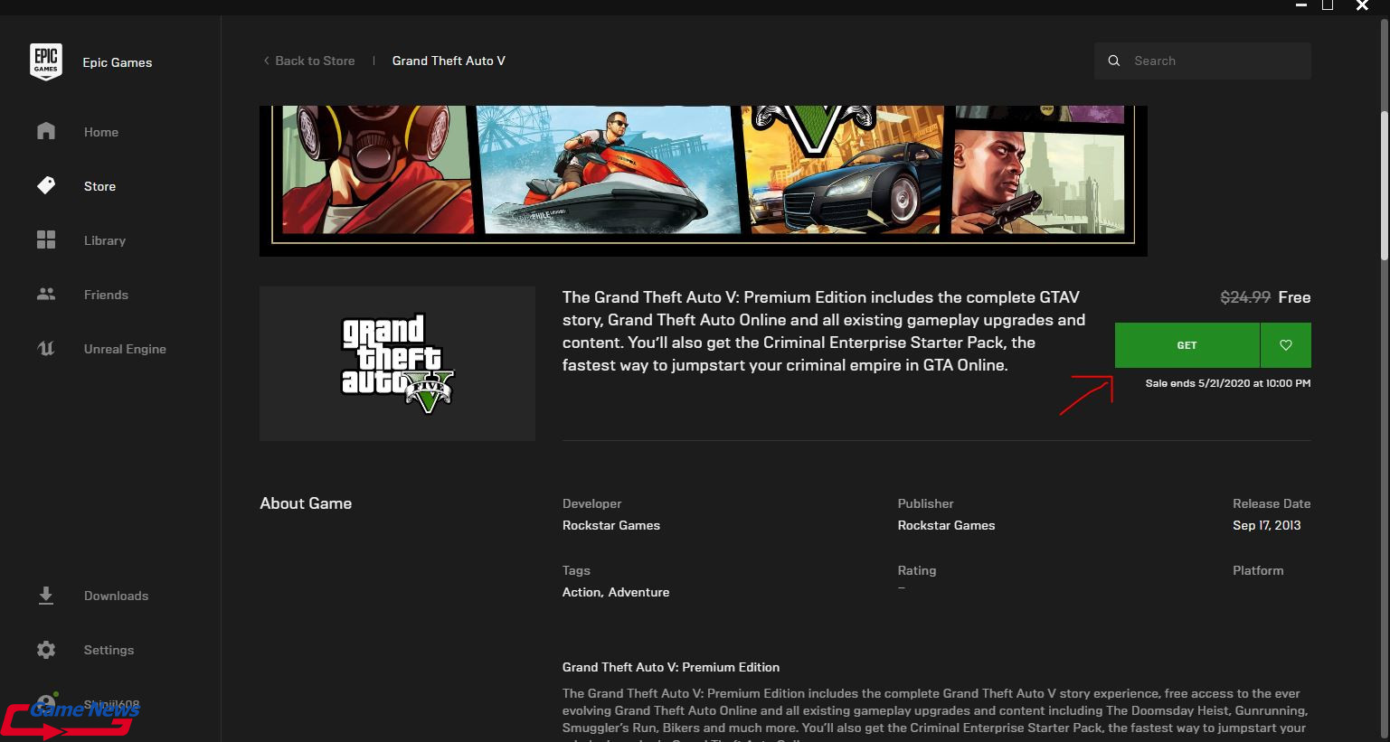
Task: Open the Unreal Engine logo icon
Action: (x=46, y=349)
